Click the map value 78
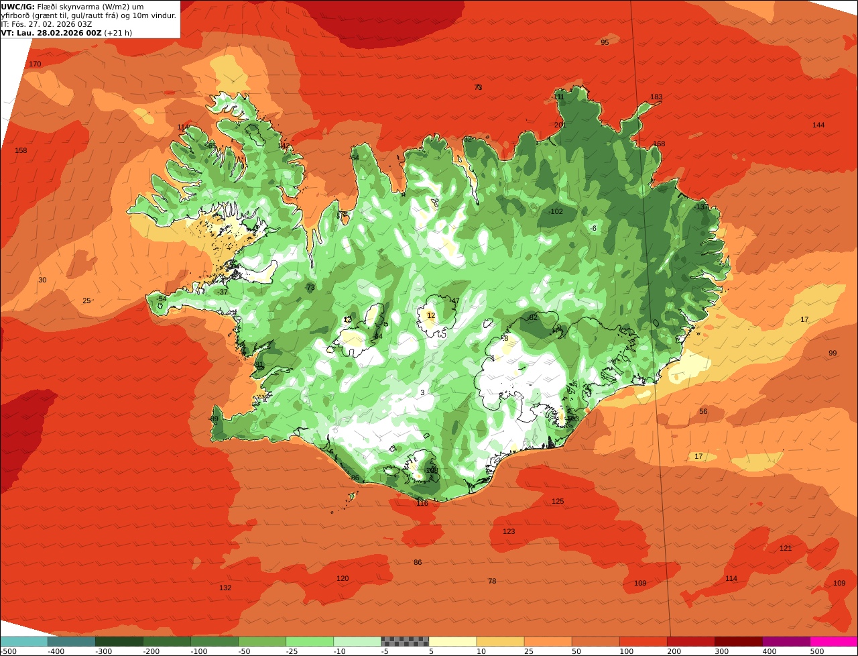The height and width of the screenshot is (656, 858). [492, 582]
